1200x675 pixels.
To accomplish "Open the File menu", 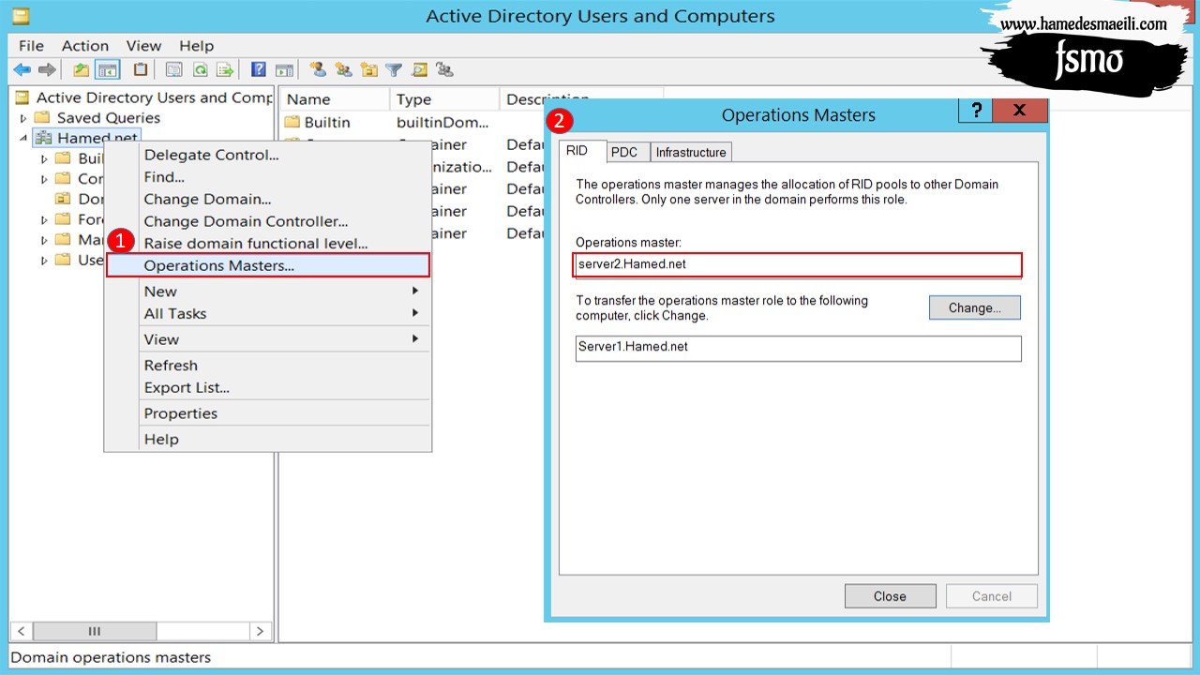I will 31,45.
